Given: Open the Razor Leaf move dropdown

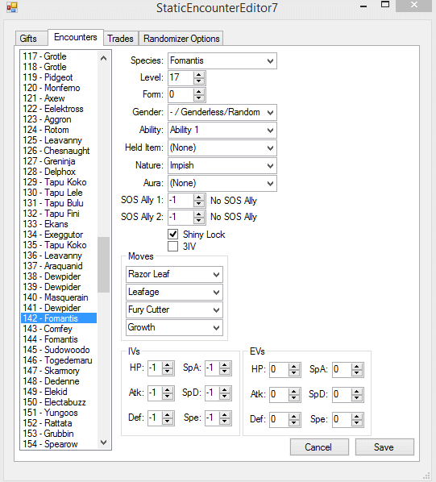Looking at the screenshot, I should pos(174,274).
